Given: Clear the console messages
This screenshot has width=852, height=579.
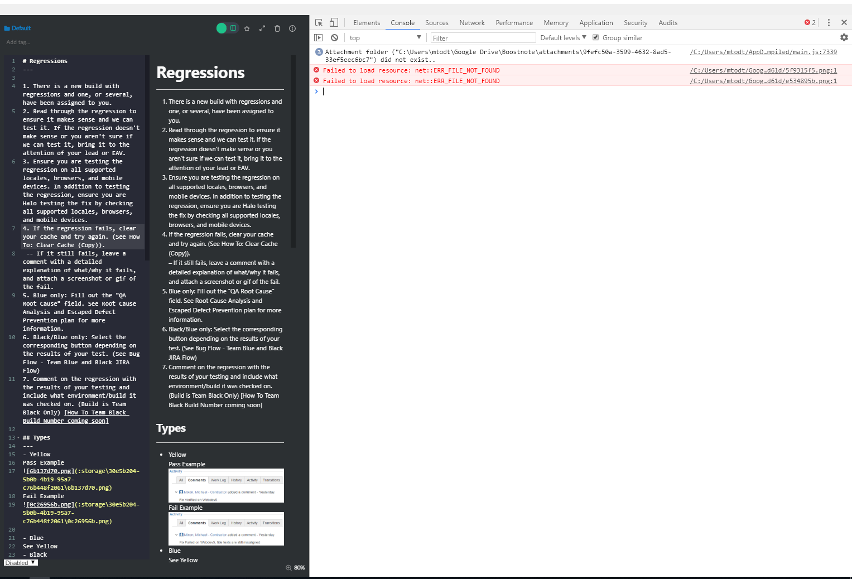Looking at the screenshot, I should [334, 37].
